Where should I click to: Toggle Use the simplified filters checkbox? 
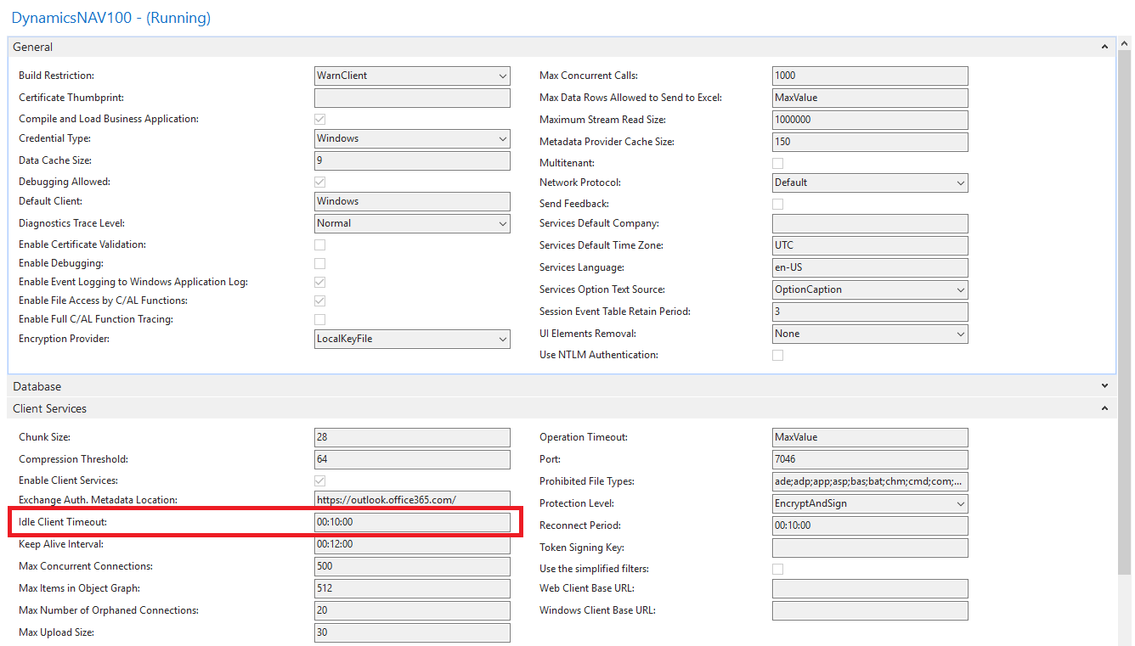click(x=777, y=569)
